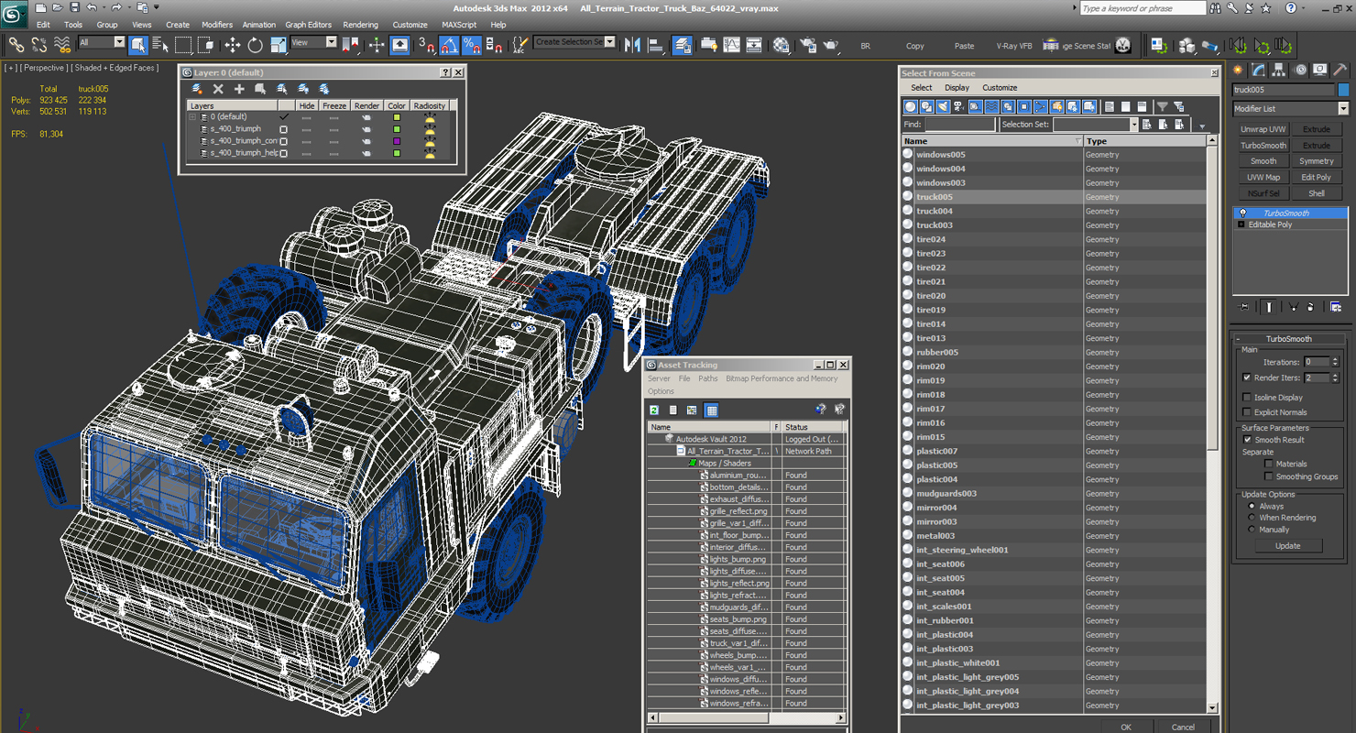Open the Material Editor icon
This screenshot has height=733, width=1356.
781,45
